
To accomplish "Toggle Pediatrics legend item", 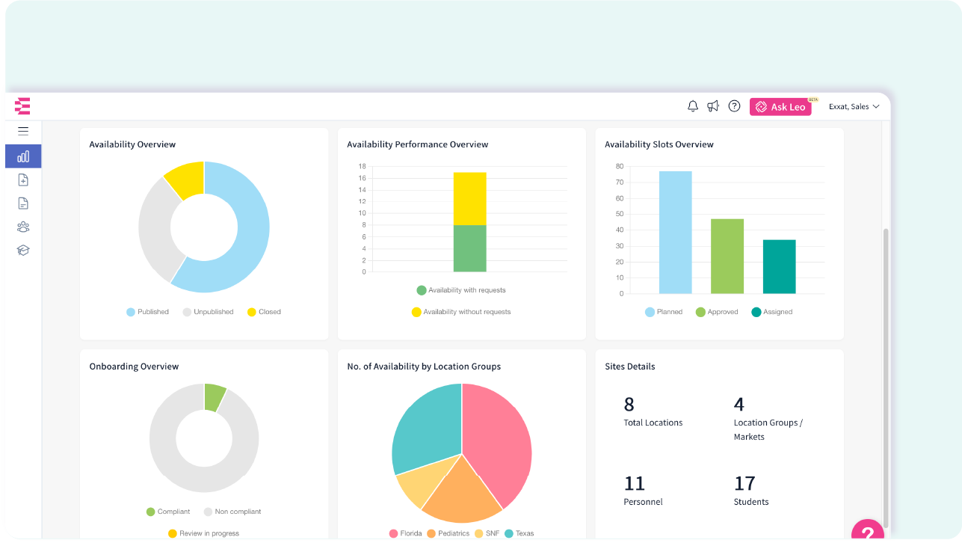I will (448, 533).
